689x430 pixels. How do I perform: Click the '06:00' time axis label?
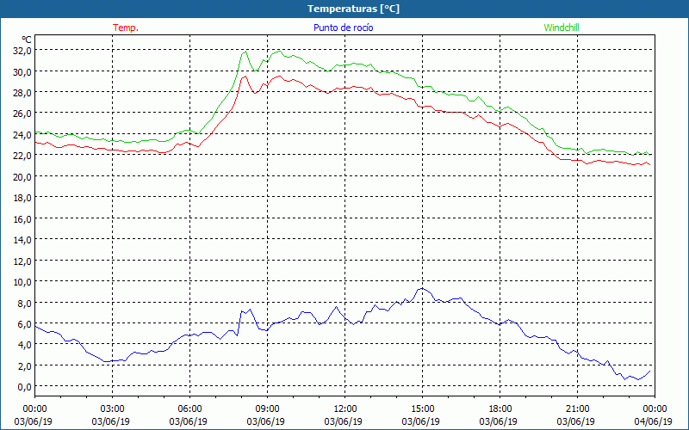[189, 409]
